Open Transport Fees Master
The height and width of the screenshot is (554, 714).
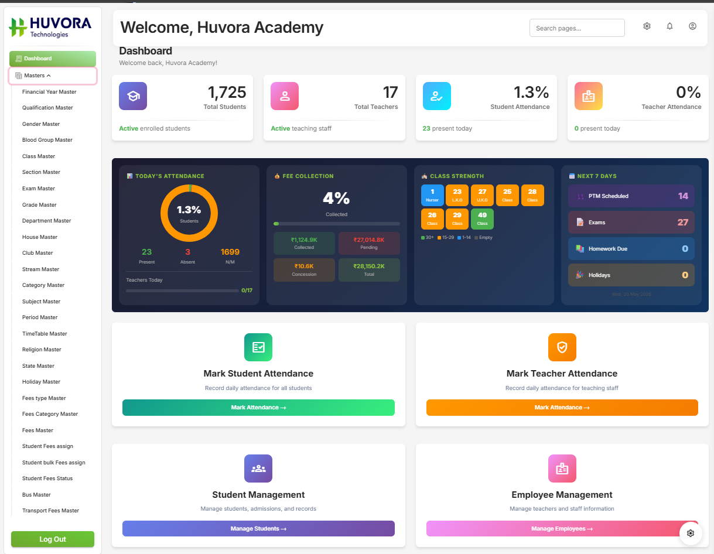click(50, 511)
